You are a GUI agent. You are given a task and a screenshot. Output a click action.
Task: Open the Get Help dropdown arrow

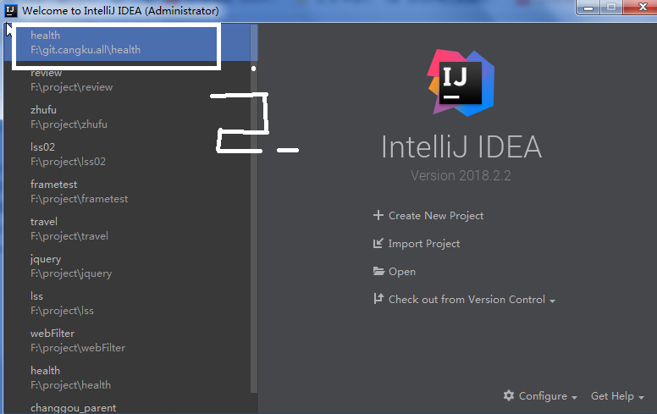(641, 397)
